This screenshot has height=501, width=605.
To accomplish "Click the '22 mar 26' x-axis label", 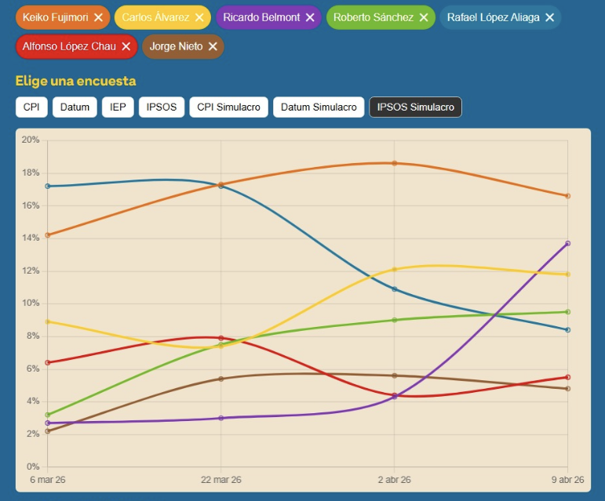I will pyautogui.click(x=221, y=479).
